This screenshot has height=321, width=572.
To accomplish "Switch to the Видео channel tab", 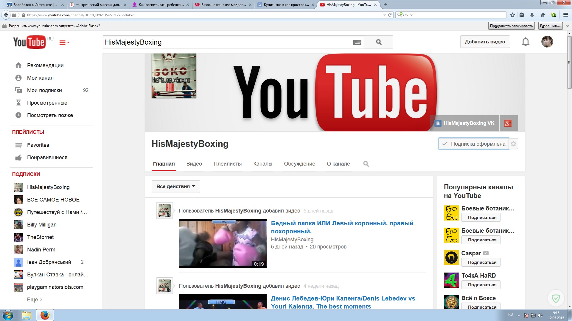I will click(194, 164).
